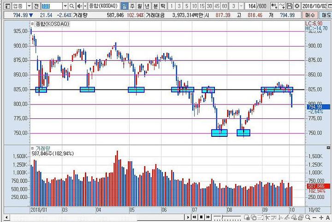The width and height of the screenshot is (332, 222).
Task: Select the 년 yearly period tab
Action: click(147, 6)
